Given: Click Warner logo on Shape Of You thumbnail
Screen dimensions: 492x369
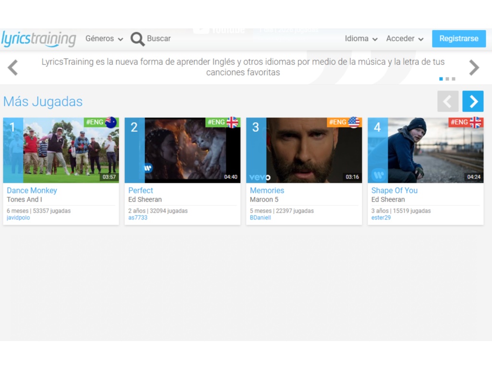Looking at the screenshot, I should (379, 175).
